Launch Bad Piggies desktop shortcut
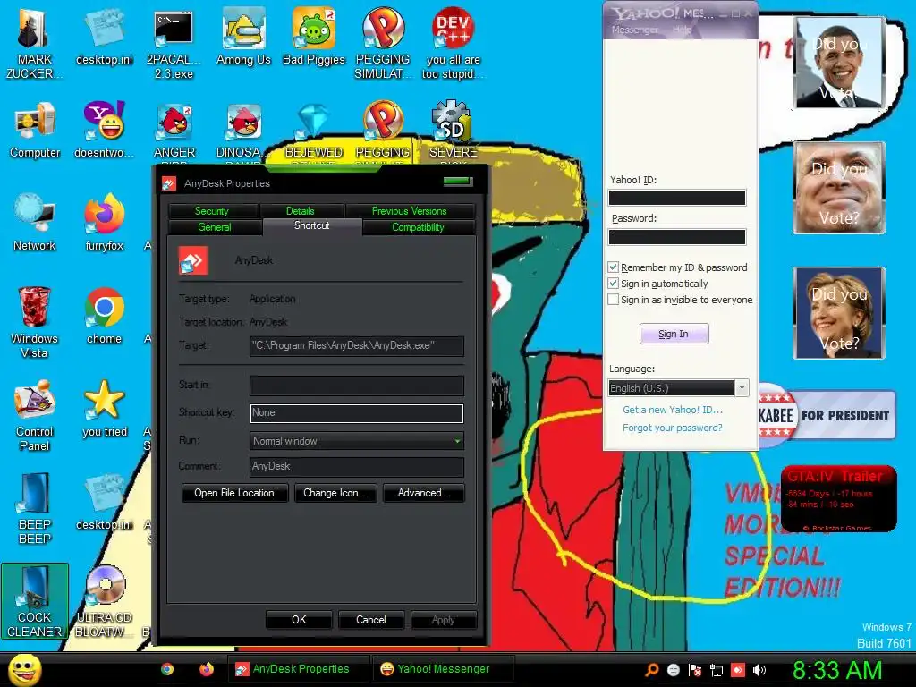 314,38
